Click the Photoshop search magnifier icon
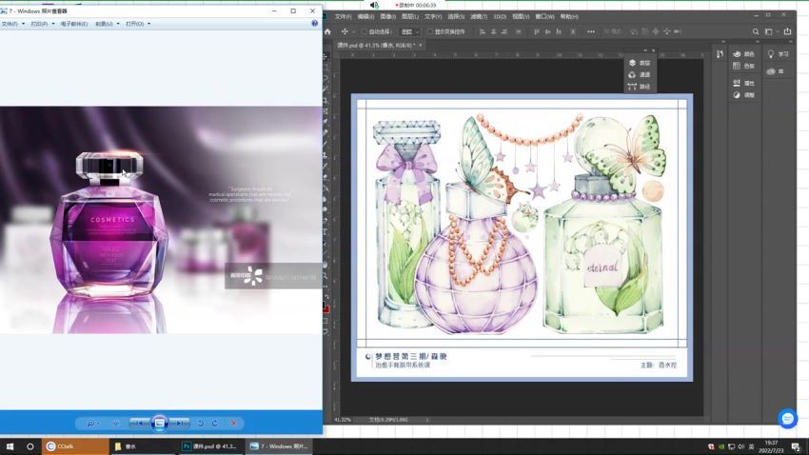Screen dimensions: 809x455 (x=756, y=31)
